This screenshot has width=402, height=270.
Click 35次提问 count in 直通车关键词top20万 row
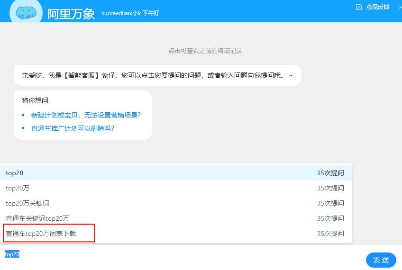[330, 218]
